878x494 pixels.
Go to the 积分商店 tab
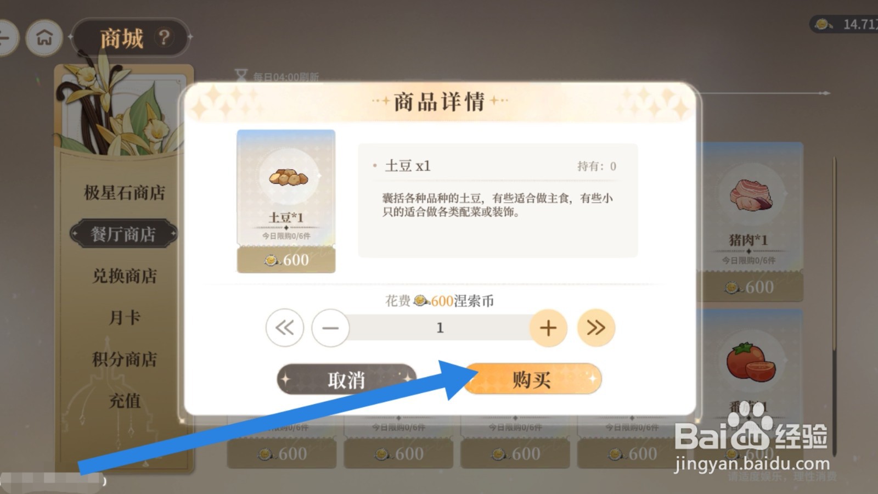pyautogui.click(x=125, y=359)
